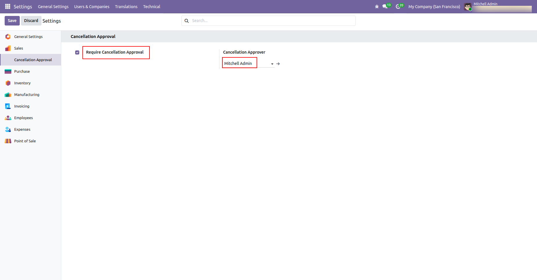This screenshot has height=280, width=537.
Task: Click the Require Cancellation Approval label
Action: [115, 52]
